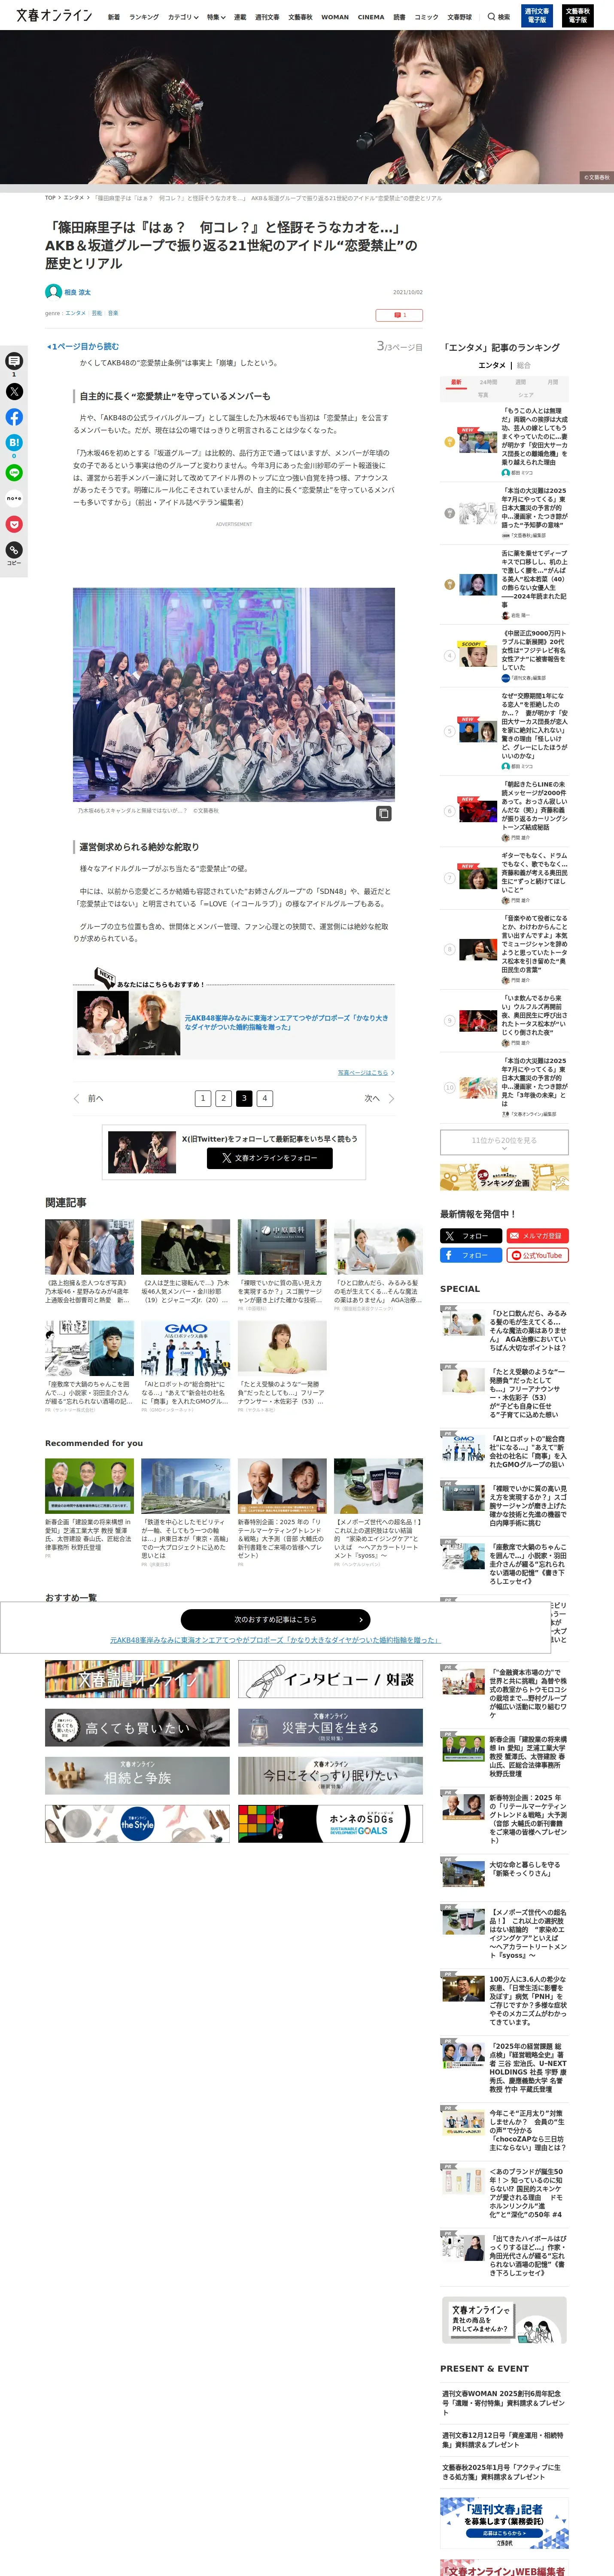This screenshot has height=2576, width=614.
Task: Open the 次のおすすめ記事はこちら button
Action: tap(275, 1619)
